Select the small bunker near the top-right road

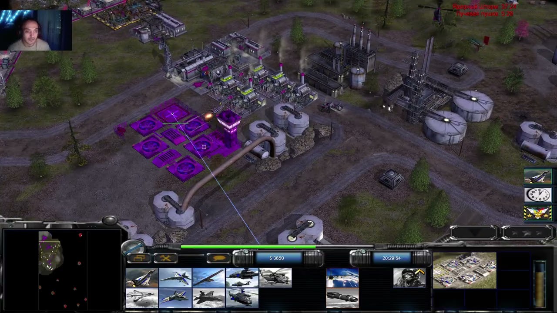pyautogui.click(x=458, y=69)
